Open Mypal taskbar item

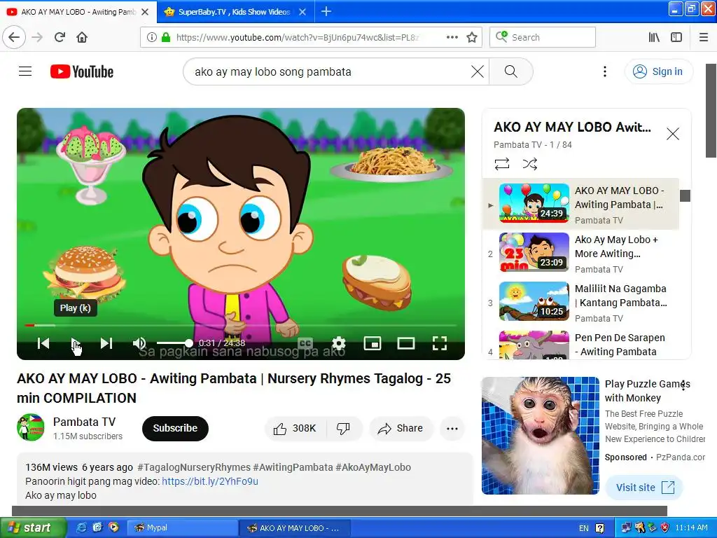pos(182,527)
